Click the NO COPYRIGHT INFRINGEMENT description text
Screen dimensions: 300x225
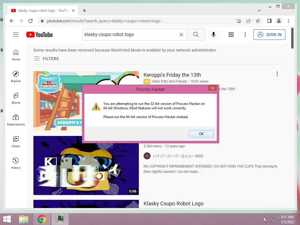210,169
